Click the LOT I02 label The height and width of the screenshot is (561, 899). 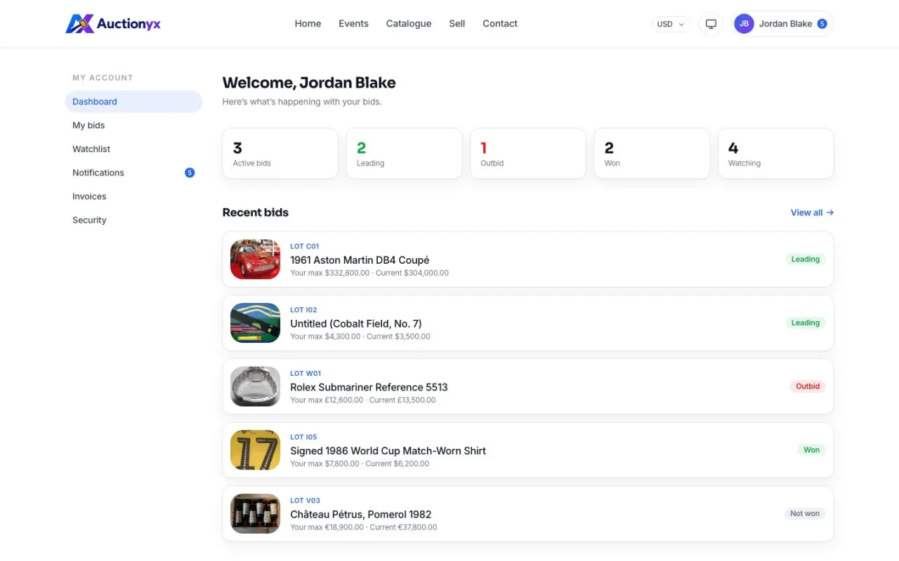(303, 310)
